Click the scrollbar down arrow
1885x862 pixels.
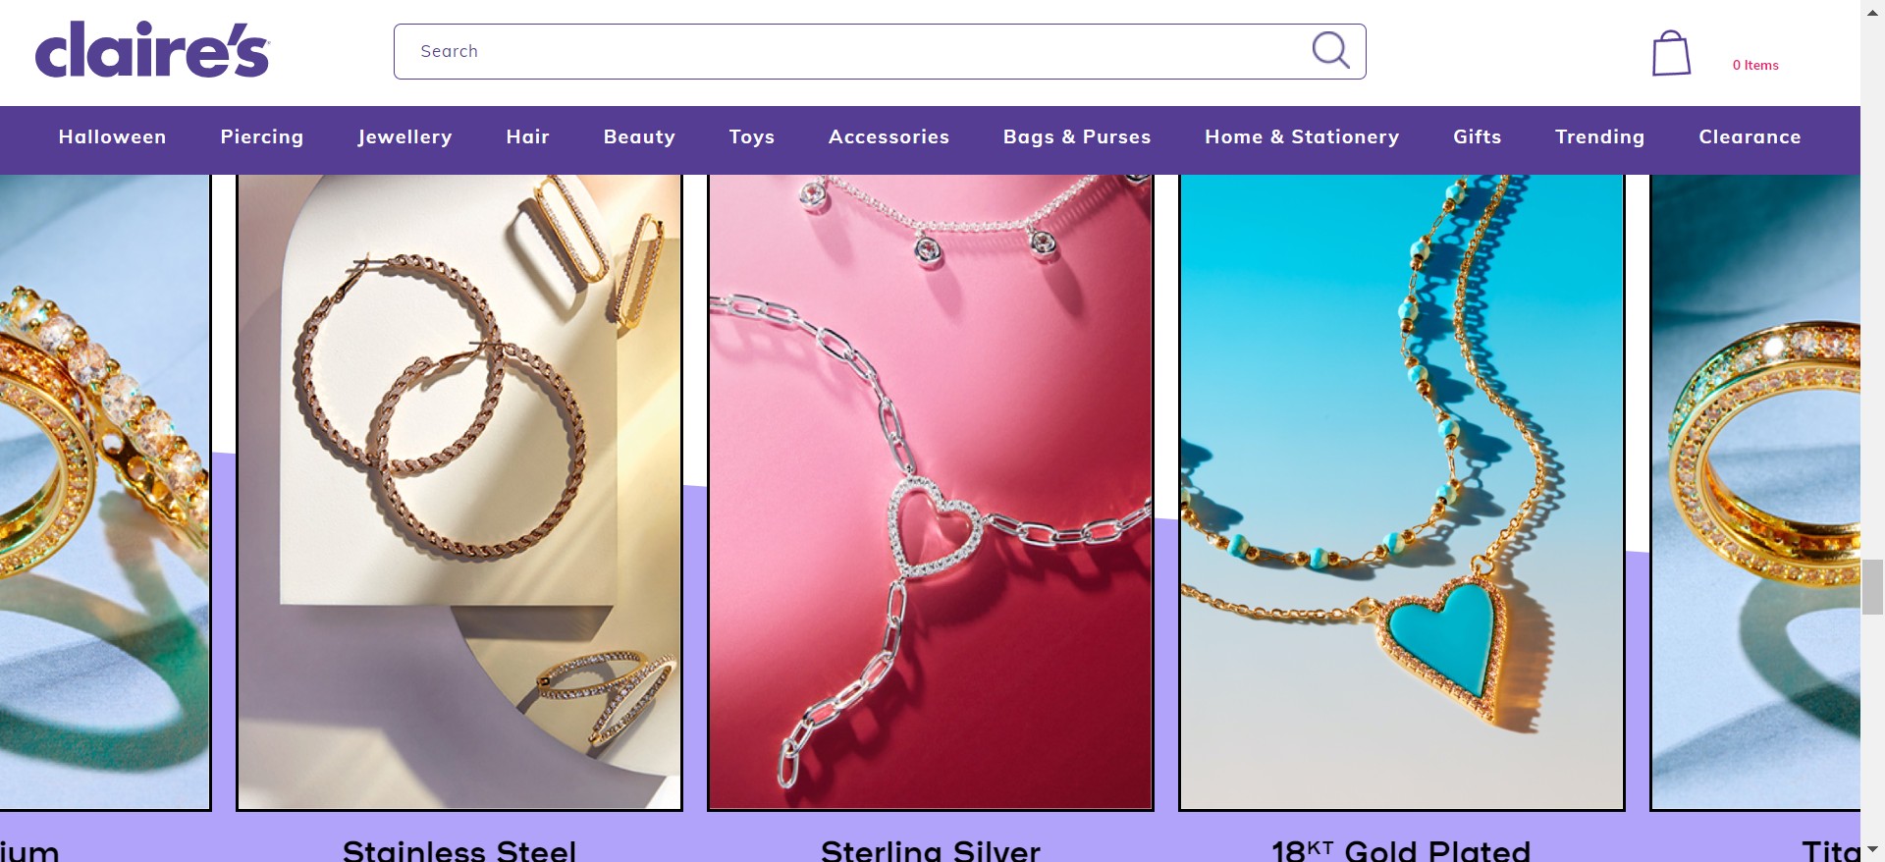tap(1872, 849)
